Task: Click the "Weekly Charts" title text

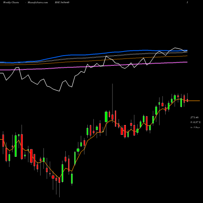Action: pyautogui.click(x=11, y=2)
